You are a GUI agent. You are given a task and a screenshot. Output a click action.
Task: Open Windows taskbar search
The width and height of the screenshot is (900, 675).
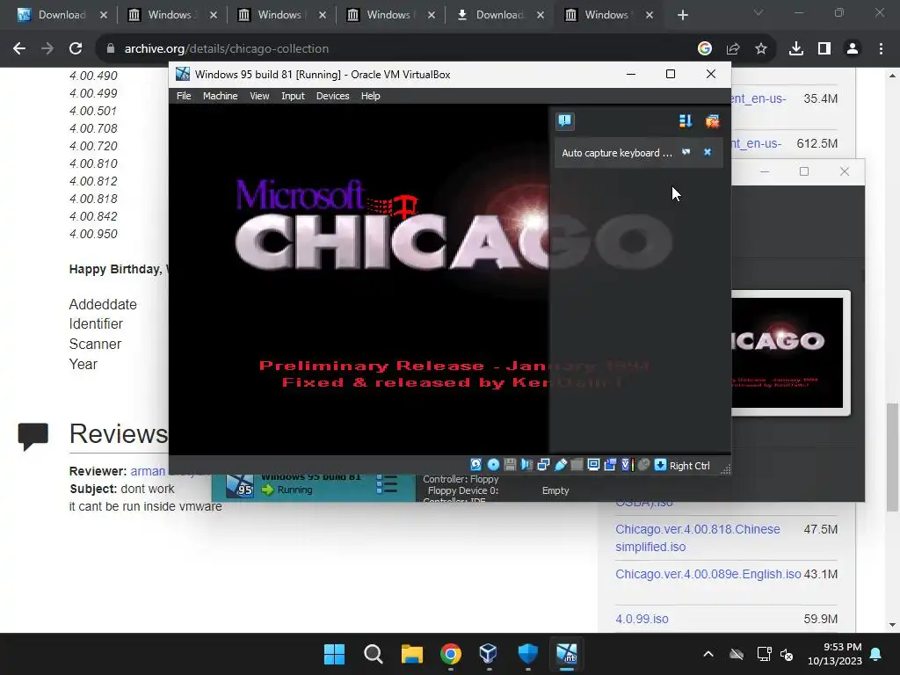click(x=373, y=654)
